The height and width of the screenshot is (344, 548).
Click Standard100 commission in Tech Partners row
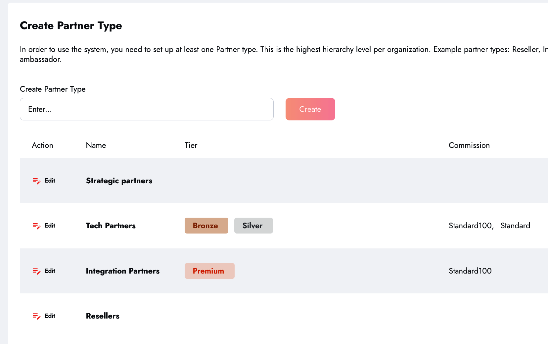click(x=470, y=226)
